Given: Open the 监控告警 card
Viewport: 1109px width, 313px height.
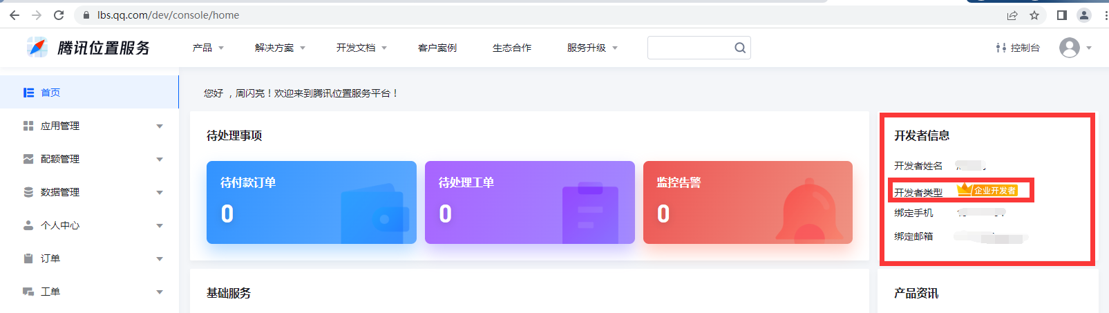Looking at the screenshot, I should pyautogui.click(x=748, y=202).
